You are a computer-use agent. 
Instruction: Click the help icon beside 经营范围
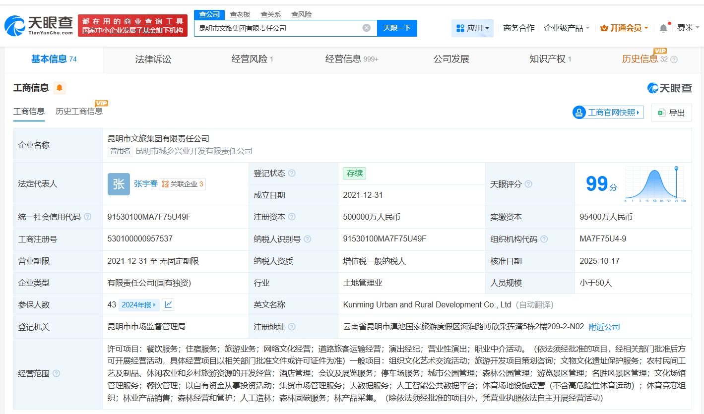click(x=57, y=373)
